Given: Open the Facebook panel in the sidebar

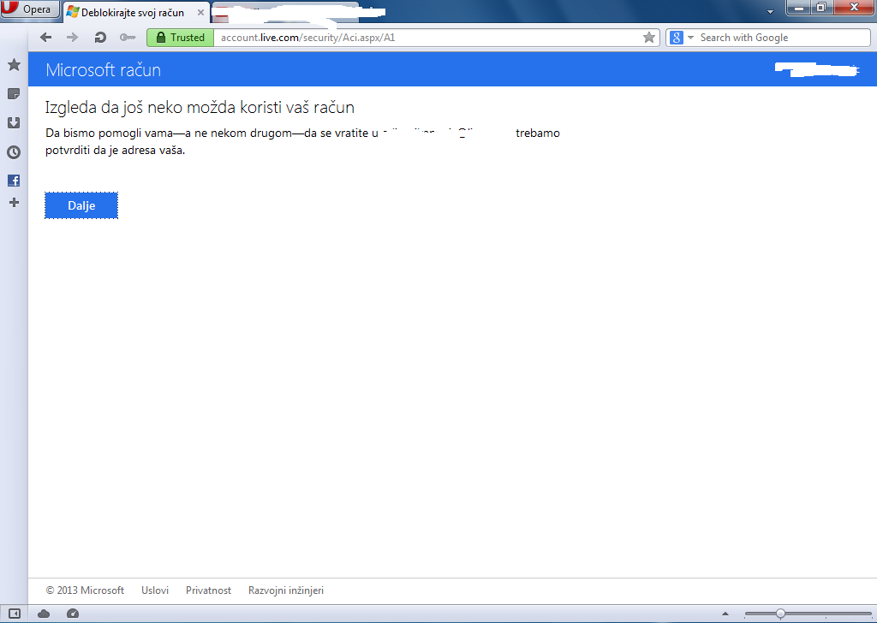Looking at the screenshot, I should coord(14,181).
